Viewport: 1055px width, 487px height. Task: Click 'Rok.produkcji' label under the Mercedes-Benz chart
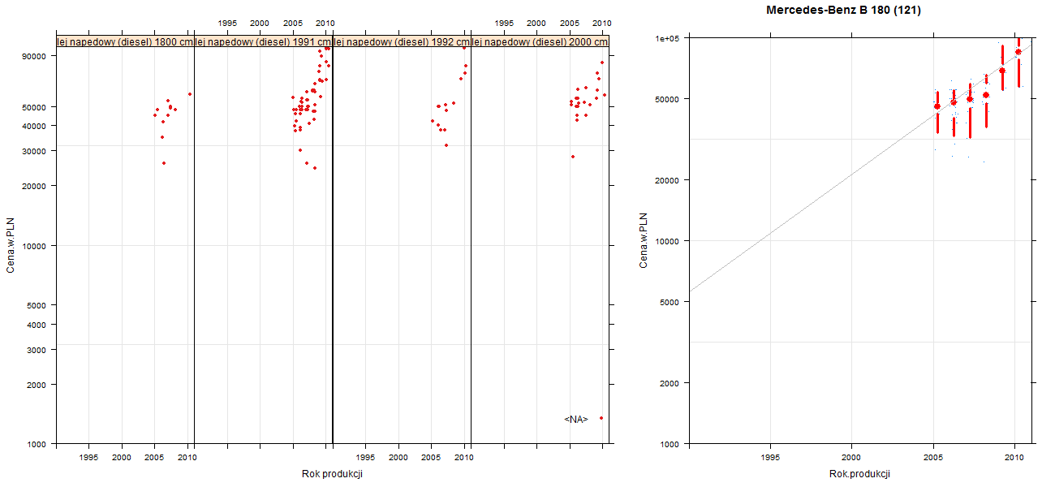point(860,474)
